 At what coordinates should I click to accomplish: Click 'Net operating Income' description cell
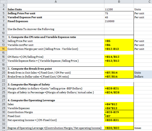(56, 120)
